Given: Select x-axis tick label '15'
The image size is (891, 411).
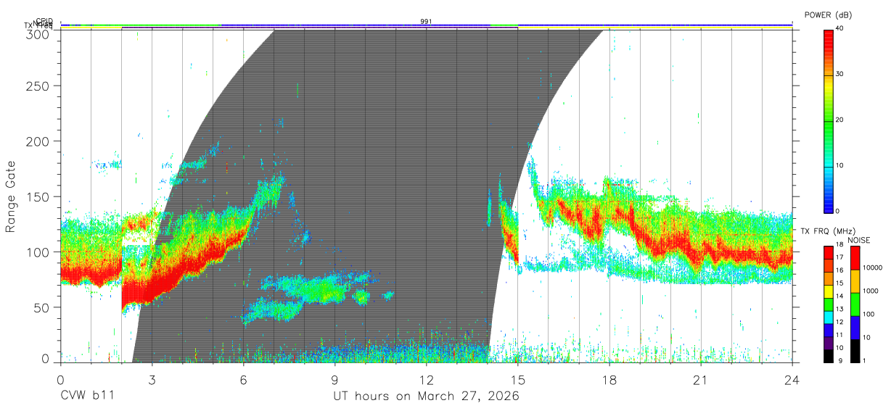Looking at the screenshot, I should [518, 379].
